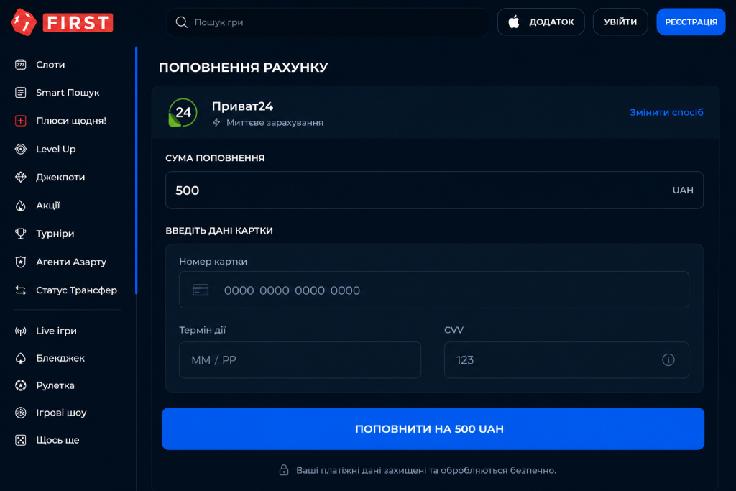The height and width of the screenshot is (491, 736).
Task: Click the wheel icon beside Ігрові шоу
Action: point(21,413)
